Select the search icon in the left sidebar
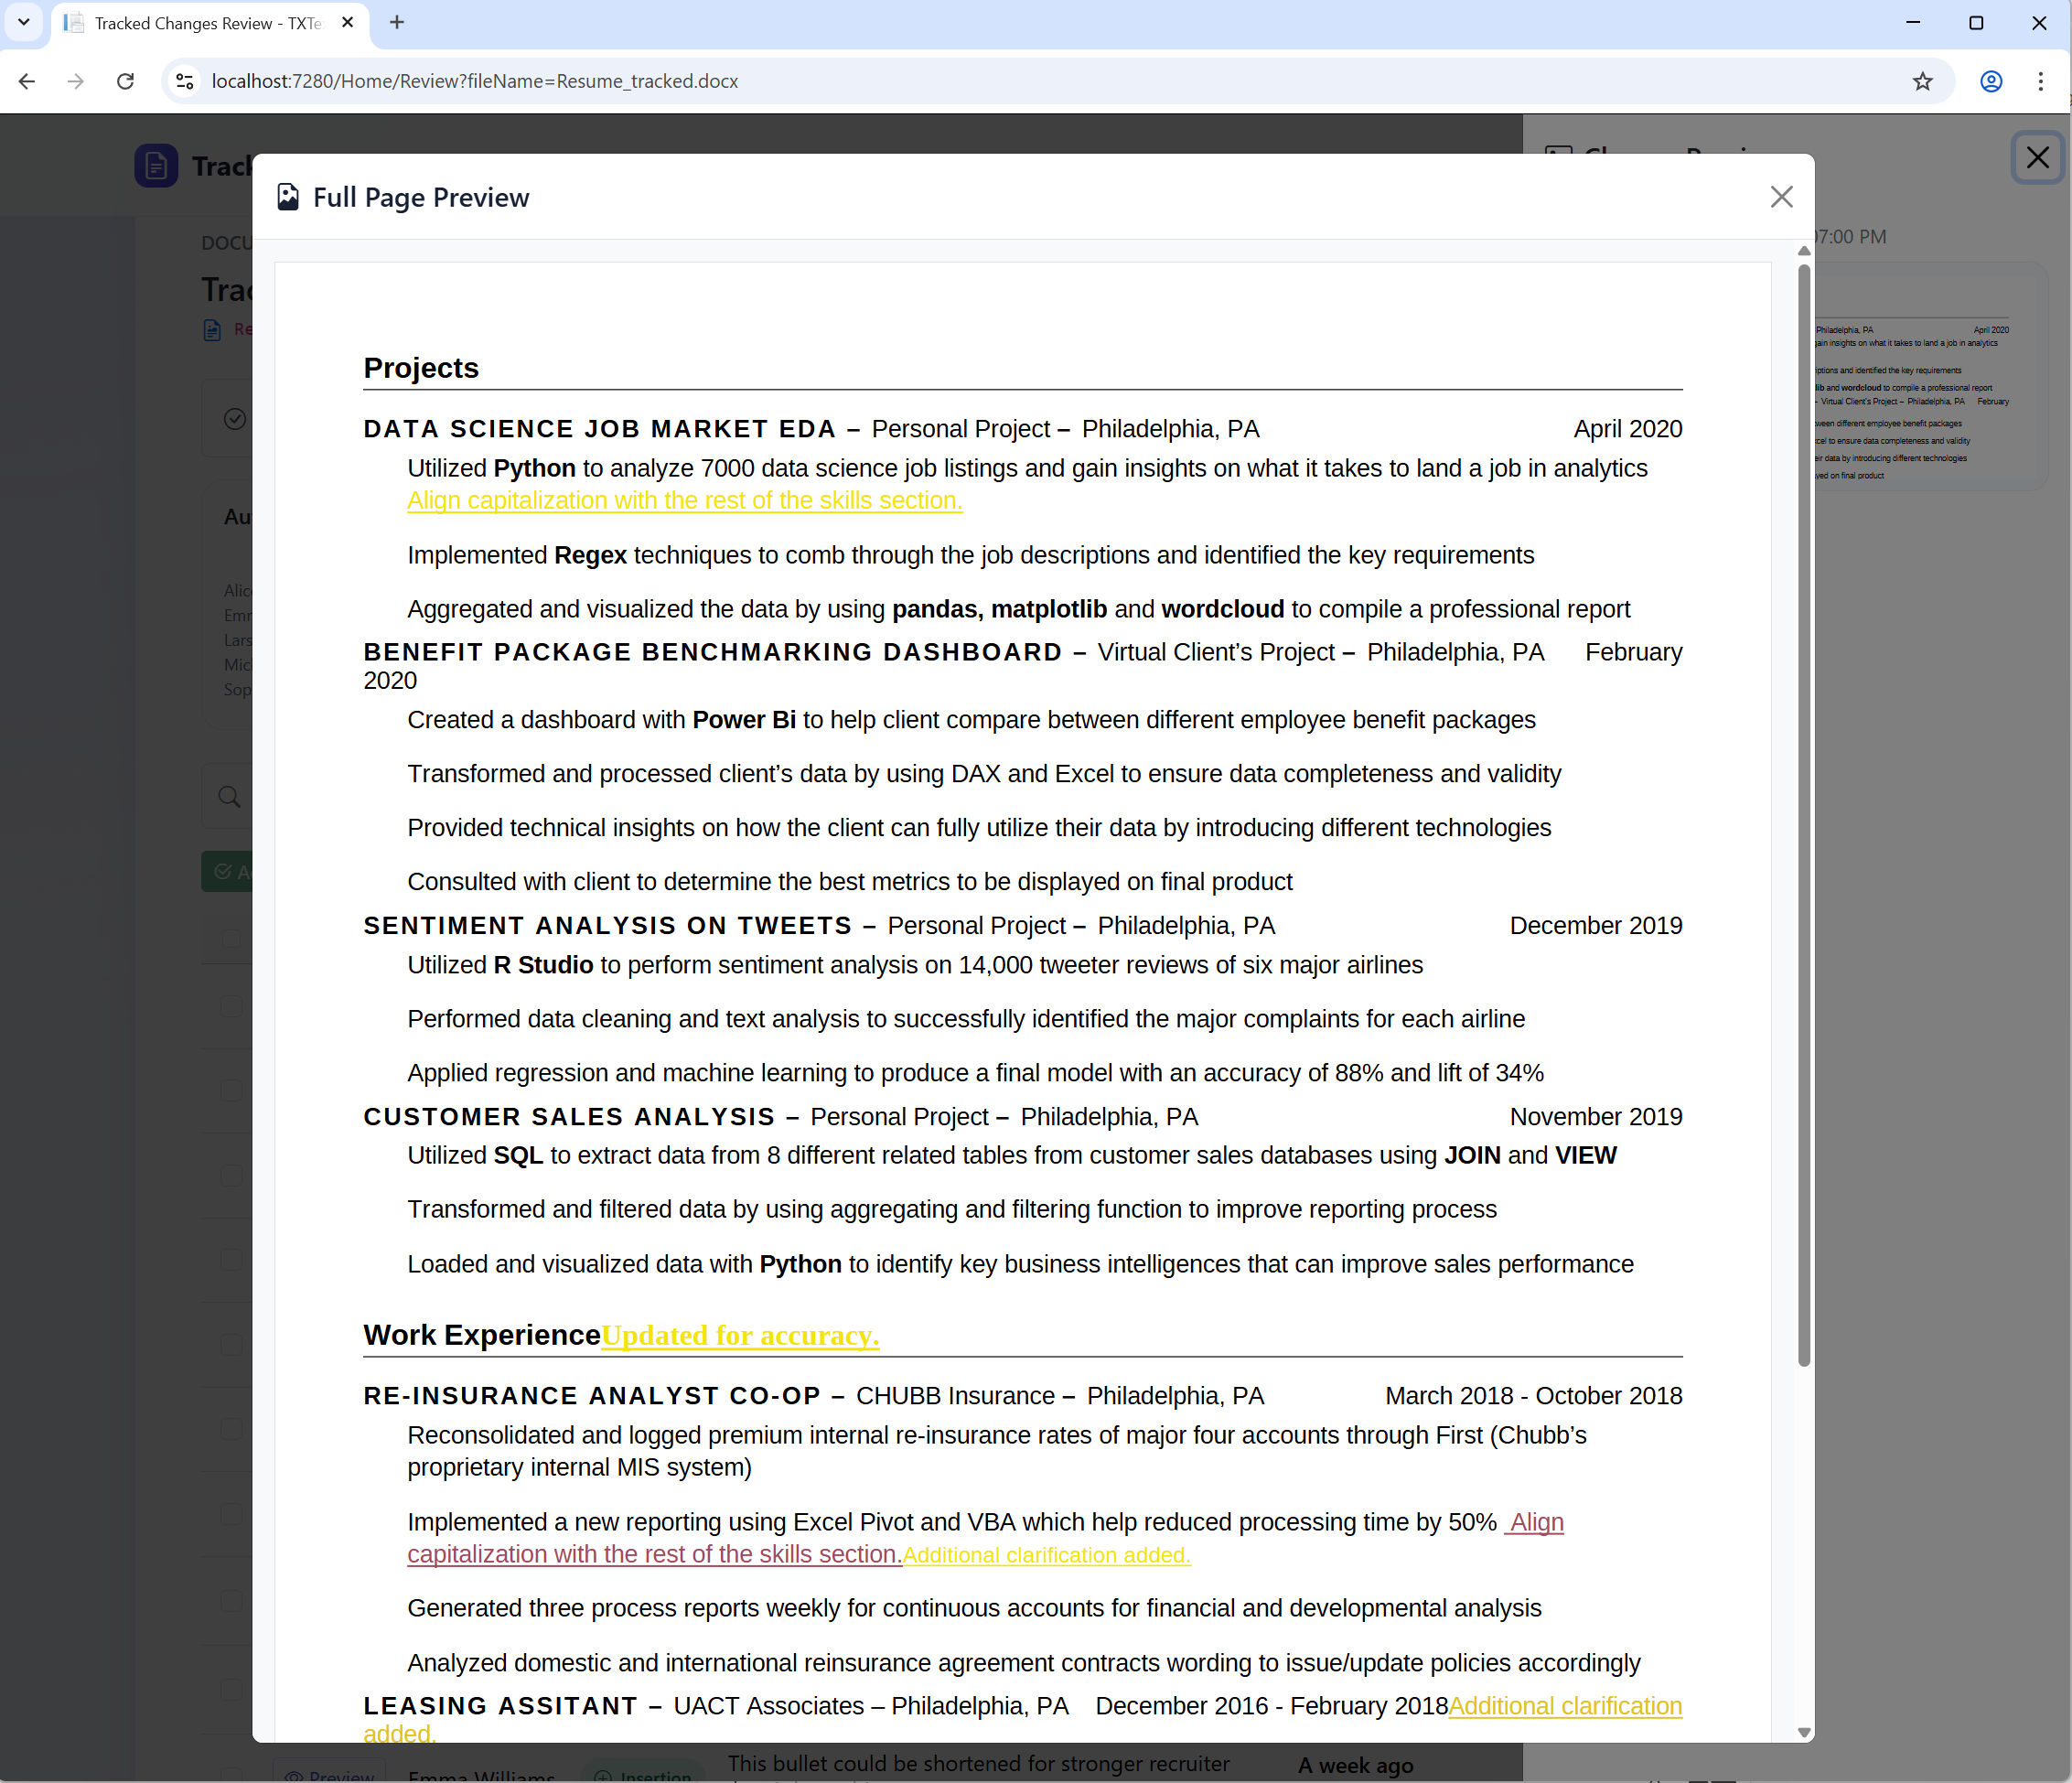The width and height of the screenshot is (2072, 1783). tap(230, 797)
